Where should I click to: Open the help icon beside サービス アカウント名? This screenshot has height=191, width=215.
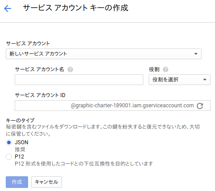[70, 69]
